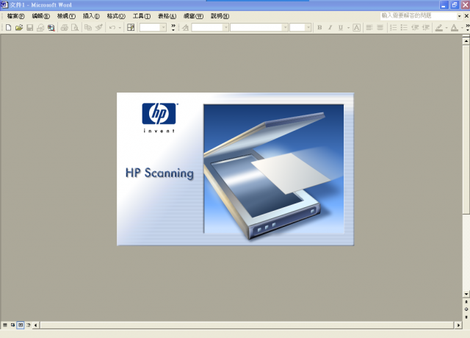Select the Format Painter brush

click(99, 28)
